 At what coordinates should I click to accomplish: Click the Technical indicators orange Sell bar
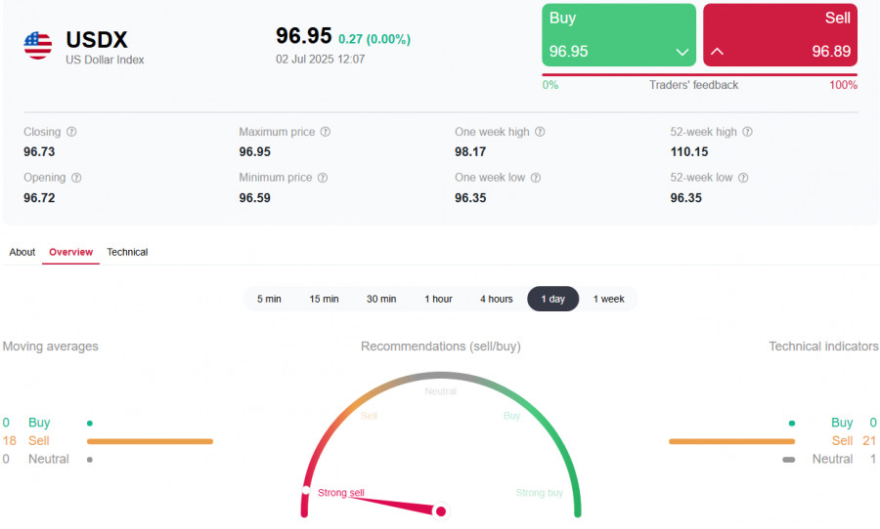coord(731,441)
